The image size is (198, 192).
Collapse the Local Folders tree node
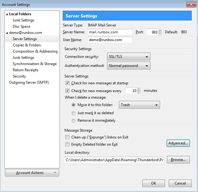pyautogui.click(x=7, y=14)
